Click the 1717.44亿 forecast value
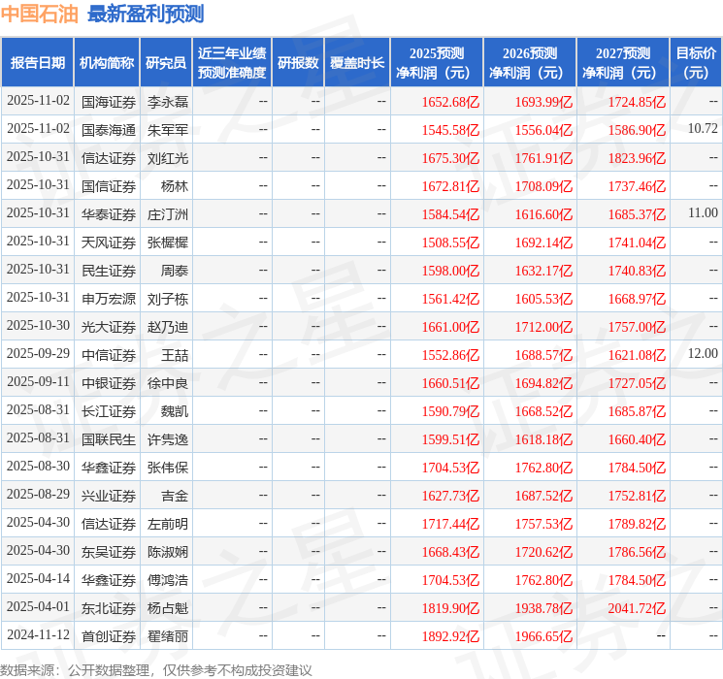The height and width of the screenshot is (679, 723). tap(450, 524)
